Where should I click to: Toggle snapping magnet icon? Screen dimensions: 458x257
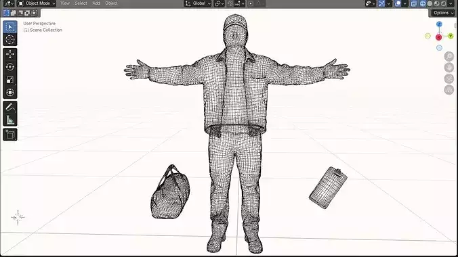tap(230, 3)
